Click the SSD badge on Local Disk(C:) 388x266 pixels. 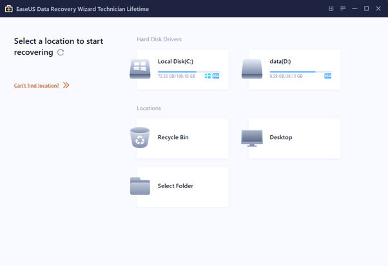[x=216, y=76]
